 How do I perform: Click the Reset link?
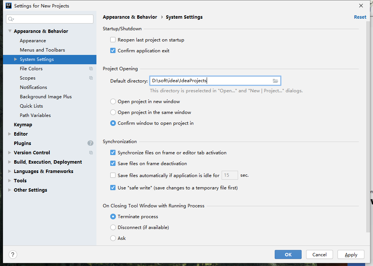click(x=360, y=17)
